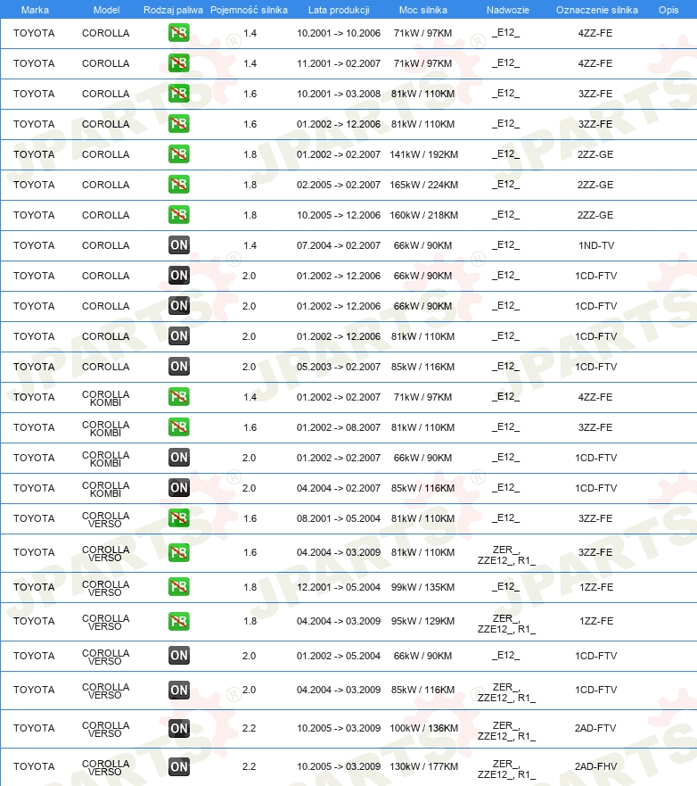Click the date range 10.2001 -> 03.2008
Screen dimensions: 697x786
tap(339, 94)
